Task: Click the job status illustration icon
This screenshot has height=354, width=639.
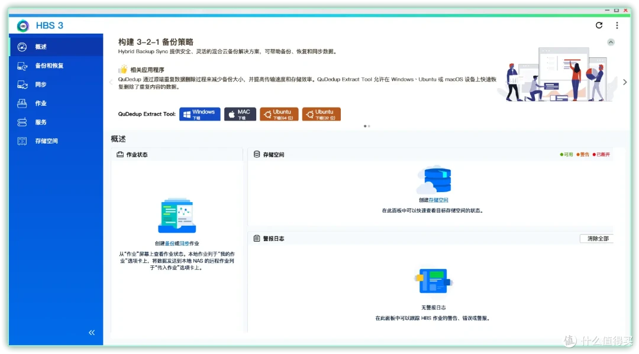Action: [x=177, y=215]
